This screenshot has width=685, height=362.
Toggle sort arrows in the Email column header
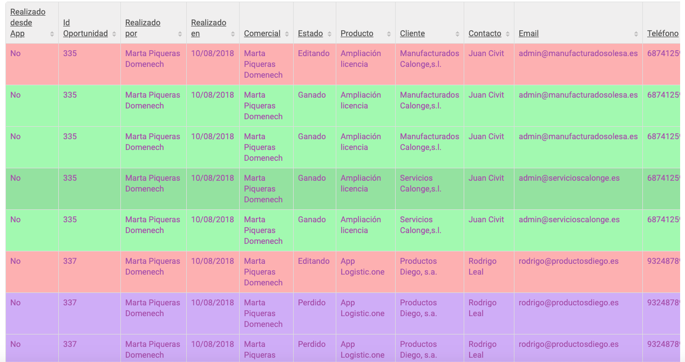coord(636,34)
